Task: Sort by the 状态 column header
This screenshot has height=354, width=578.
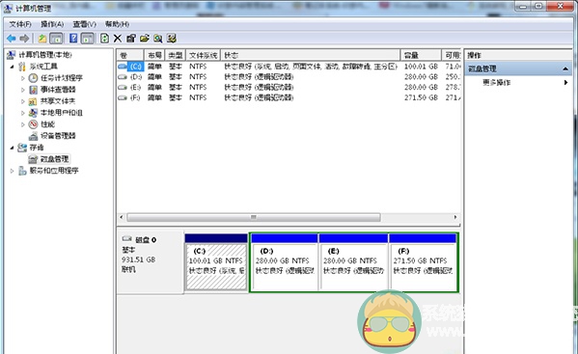Action: click(311, 55)
